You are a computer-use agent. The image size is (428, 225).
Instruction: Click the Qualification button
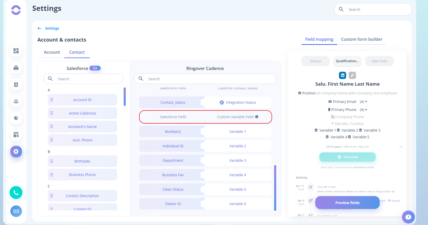tap(347, 61)
